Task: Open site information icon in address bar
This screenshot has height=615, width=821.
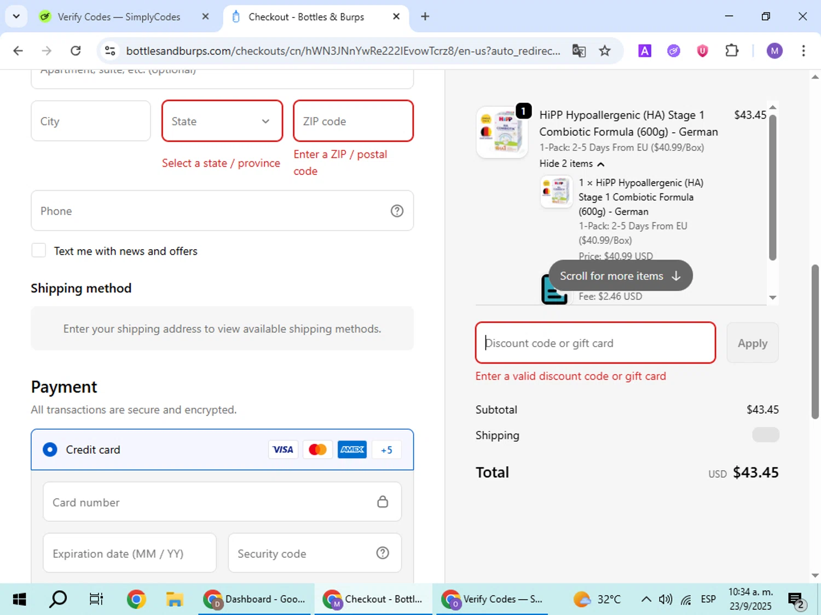Action: [110, 51]
